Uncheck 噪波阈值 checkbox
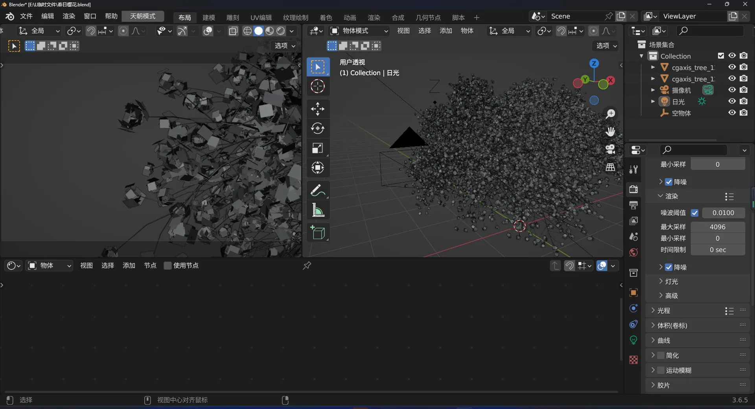 point(695,213)
